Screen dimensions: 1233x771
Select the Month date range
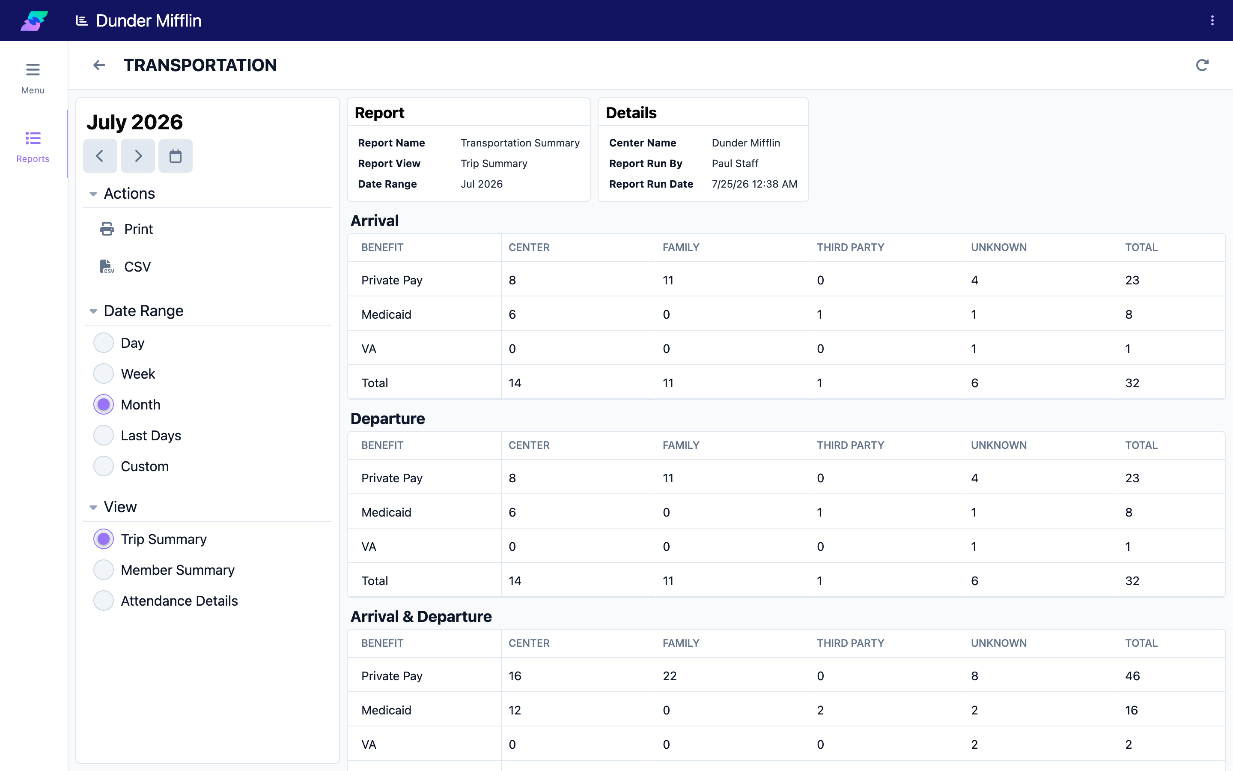pos(104,404)
